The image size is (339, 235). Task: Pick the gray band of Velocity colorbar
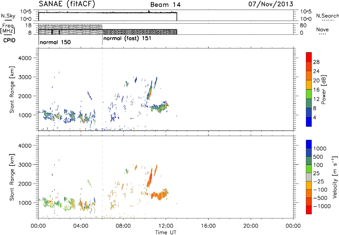coord(309,177)
